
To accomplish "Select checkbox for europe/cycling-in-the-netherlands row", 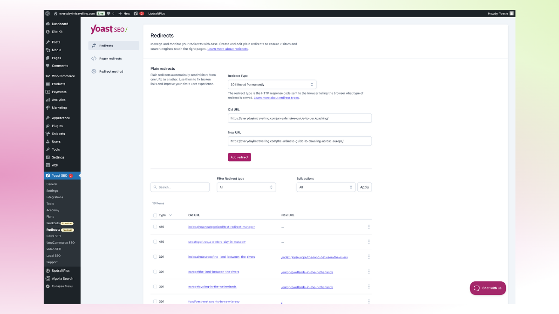I will click(155, 287).
